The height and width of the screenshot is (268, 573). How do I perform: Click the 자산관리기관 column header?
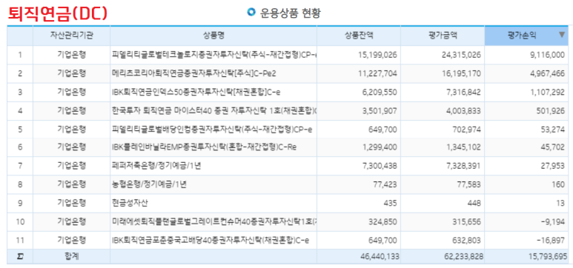72,36
